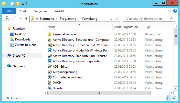The image size is (180, 103).
Task: Open the recent locations dropdown arrow
Action: coord(21,19)
